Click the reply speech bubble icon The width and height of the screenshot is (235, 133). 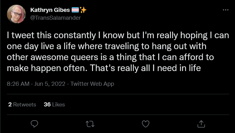click(x=34, y=124)
